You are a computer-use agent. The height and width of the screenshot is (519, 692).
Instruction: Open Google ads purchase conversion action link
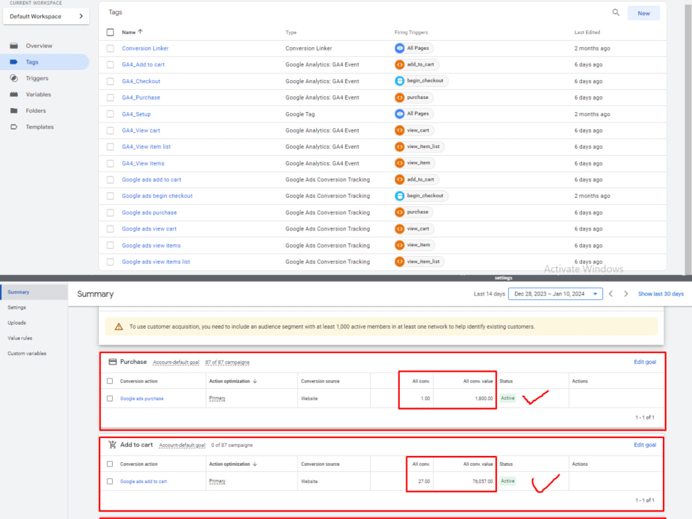point(142,399)
